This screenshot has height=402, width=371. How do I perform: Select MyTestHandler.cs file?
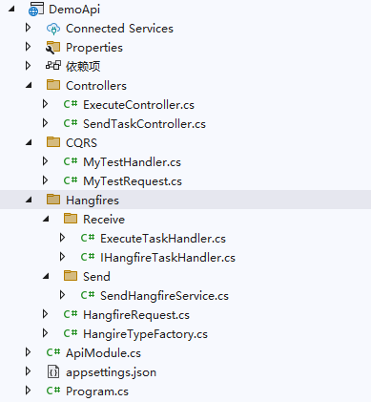[132, 162]
